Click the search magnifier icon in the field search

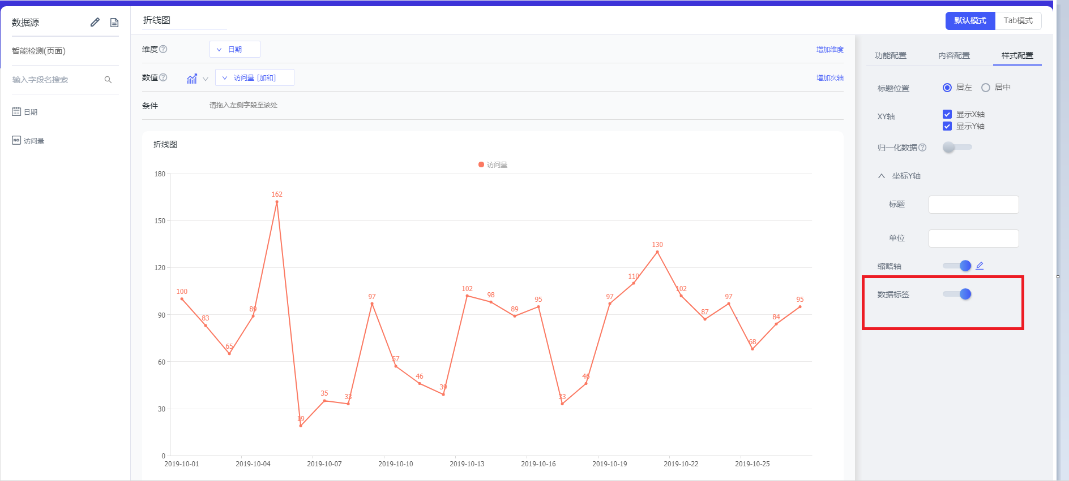[x=108, y=80]
